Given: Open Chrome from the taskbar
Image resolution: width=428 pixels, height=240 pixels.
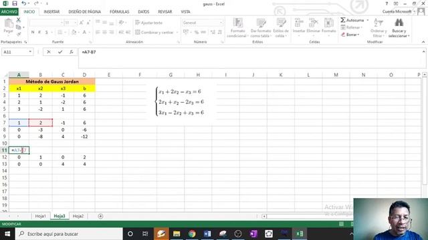Looking at the screenshot, I should point(192,234).
